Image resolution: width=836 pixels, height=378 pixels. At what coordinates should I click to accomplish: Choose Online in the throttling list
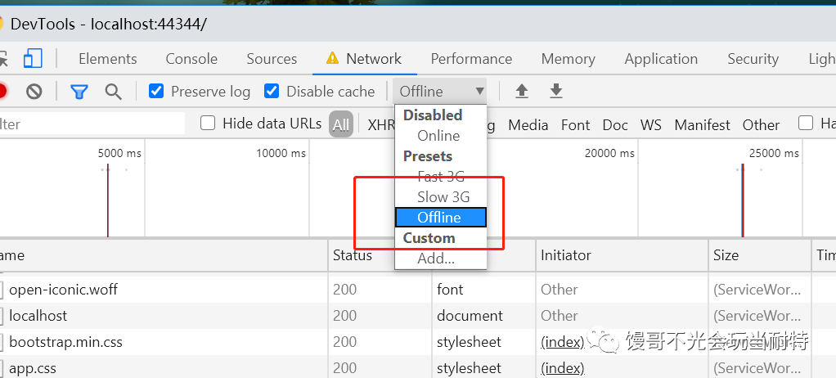(440, 136)
